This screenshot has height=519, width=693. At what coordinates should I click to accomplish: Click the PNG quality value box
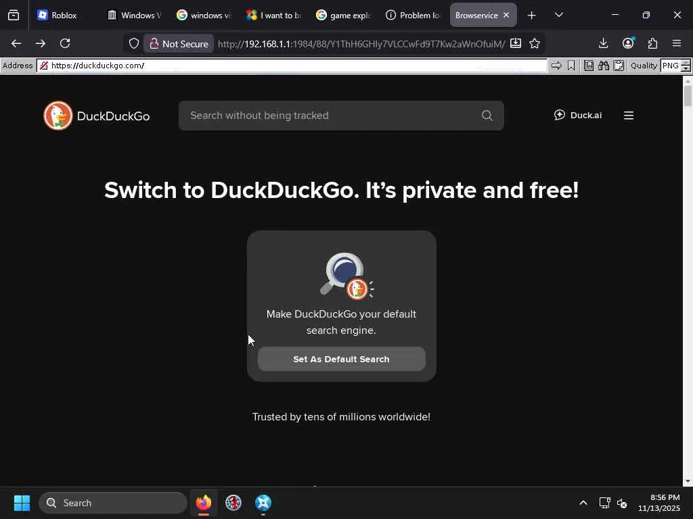671,66
